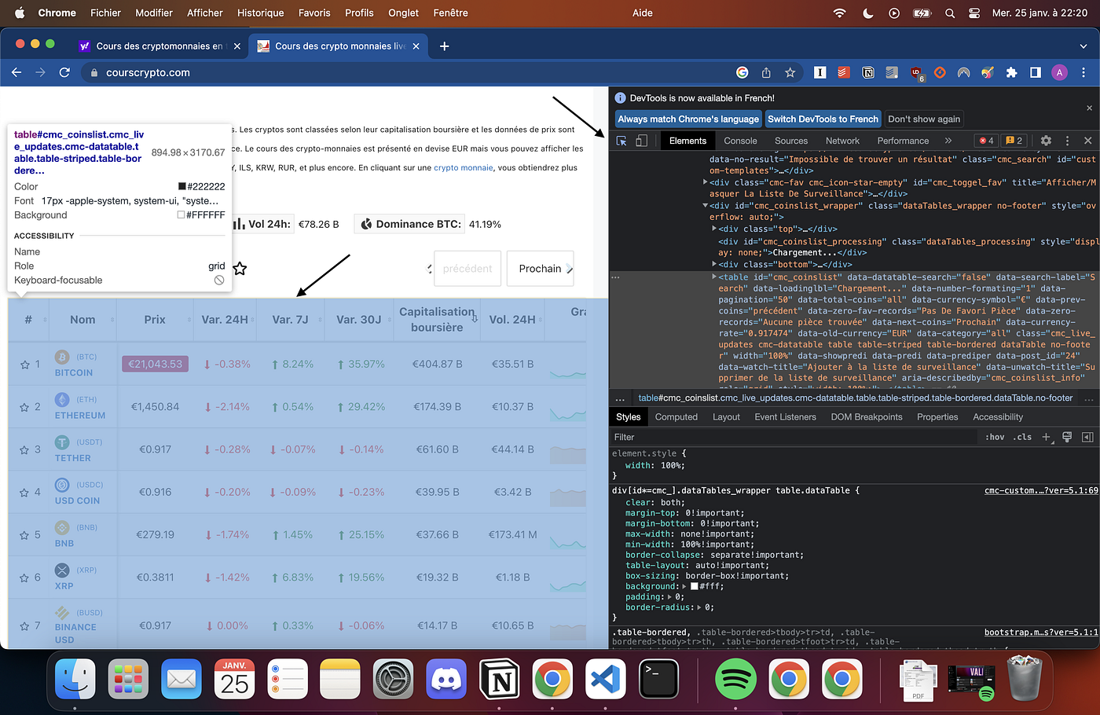Image resolution: width=1100 pixels, height=715 pixels.
Task: Open cmc-custom stylesheet source link
Action: [x=1041, y=490]
